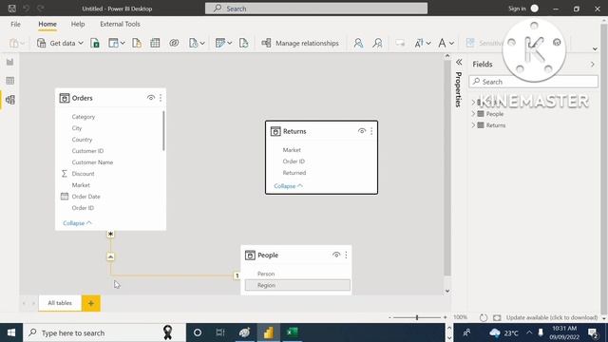
Task: Select the Home ribbon tab
Action: [47, 24]
